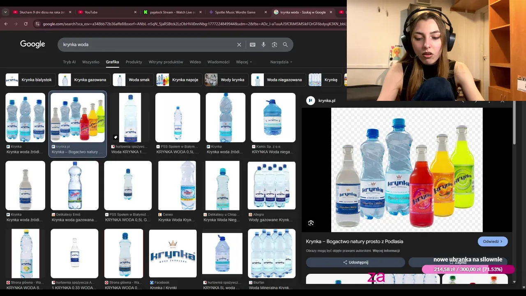Start voice search with microphone icon
Screen dimensions: 526x296
tap(263, 44)
